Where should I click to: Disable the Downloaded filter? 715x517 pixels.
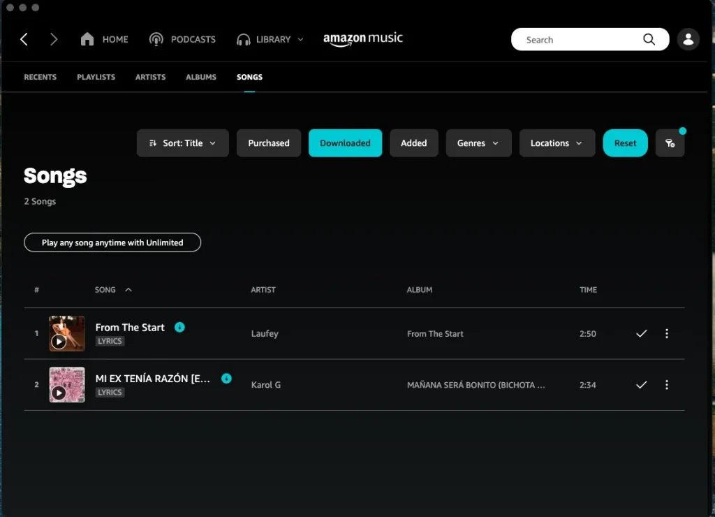[x=345, y=143]
